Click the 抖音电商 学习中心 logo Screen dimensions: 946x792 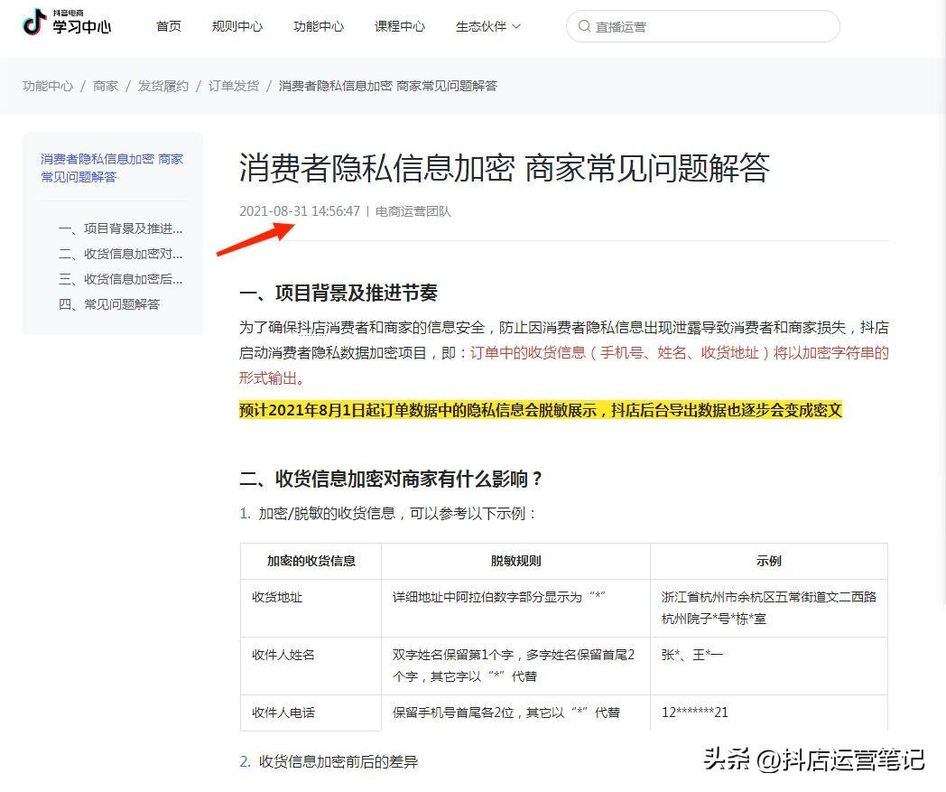click(x=67, y=23)
